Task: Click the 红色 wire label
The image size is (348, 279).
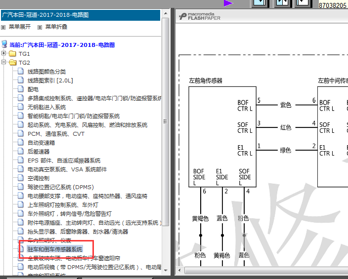Action: pos(286,127)
